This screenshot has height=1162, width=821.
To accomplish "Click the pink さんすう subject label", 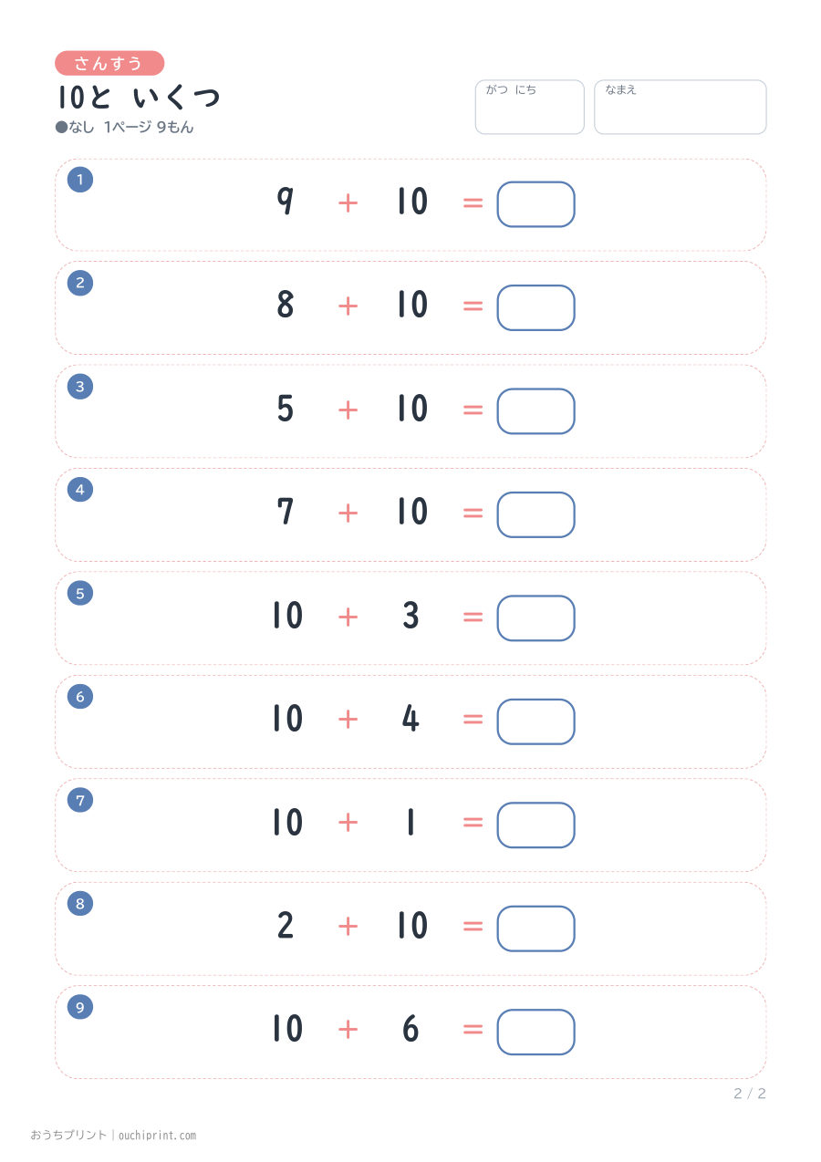I will (109, 63).
